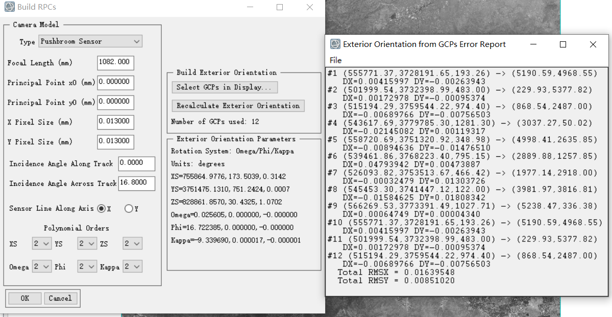612x317 pixels.
Task: Select Sensor Line Along Axis X radio
Action: 102,209
